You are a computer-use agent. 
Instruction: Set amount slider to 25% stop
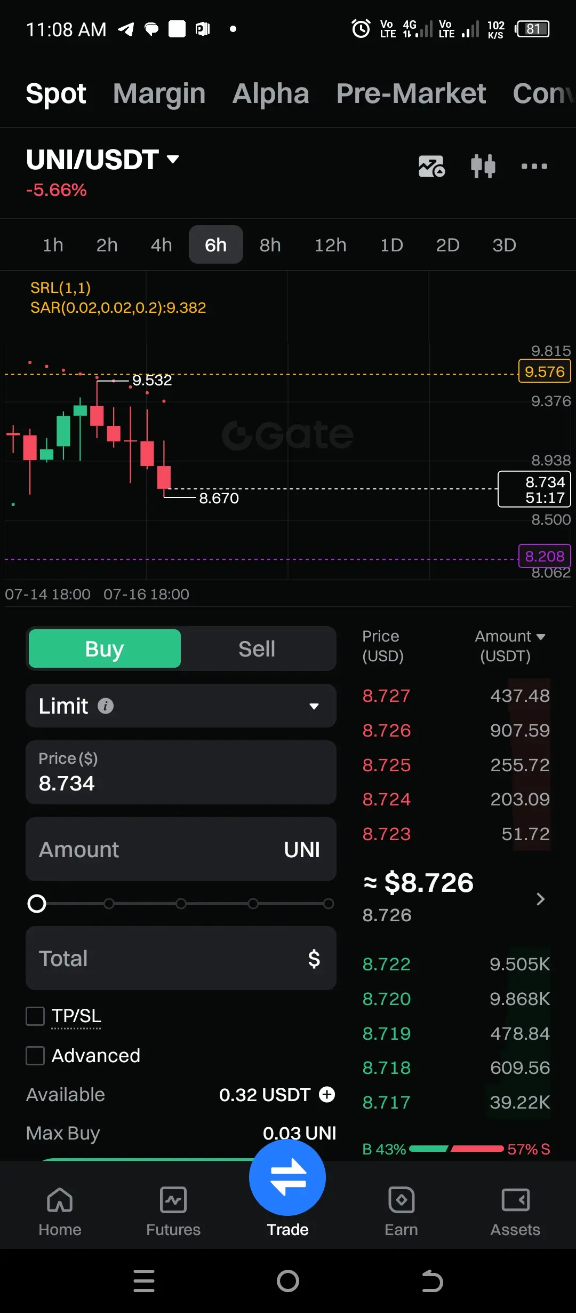point(109,904)
